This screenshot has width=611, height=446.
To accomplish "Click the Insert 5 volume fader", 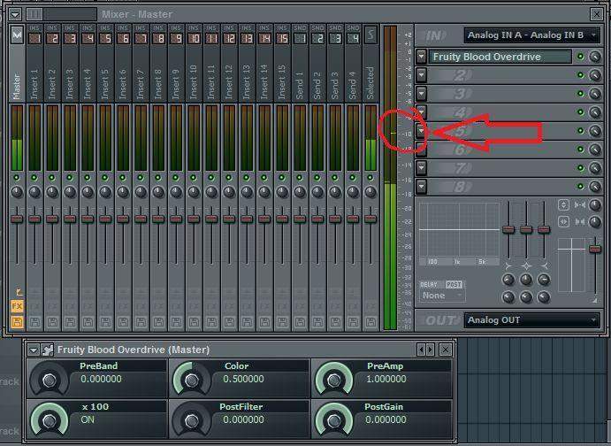I will [105, 218].
